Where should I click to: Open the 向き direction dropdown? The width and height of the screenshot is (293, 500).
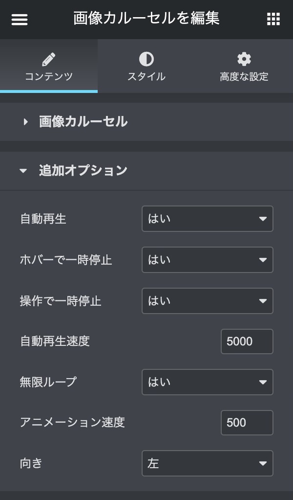click(207, 463)
